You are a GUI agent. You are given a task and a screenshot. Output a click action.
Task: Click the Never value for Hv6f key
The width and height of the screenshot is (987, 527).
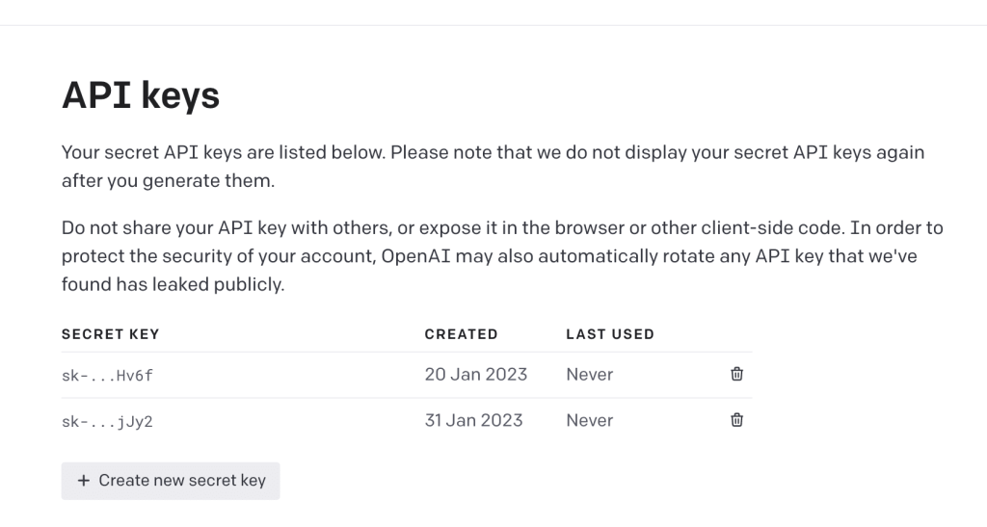(589, 374)
